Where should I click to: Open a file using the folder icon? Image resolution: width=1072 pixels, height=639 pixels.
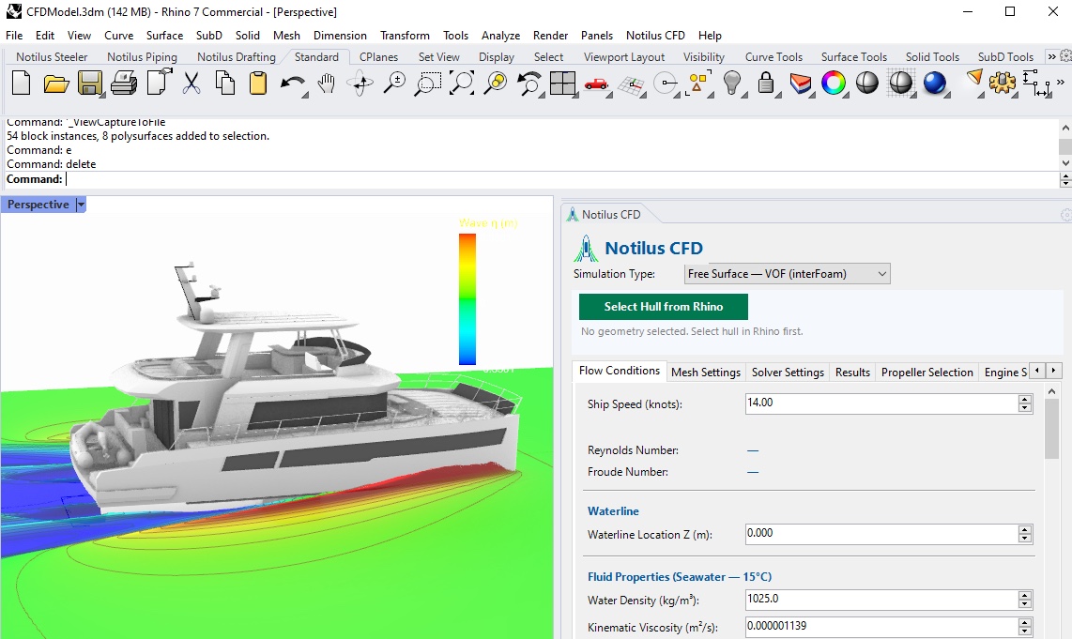pos(56,84)
